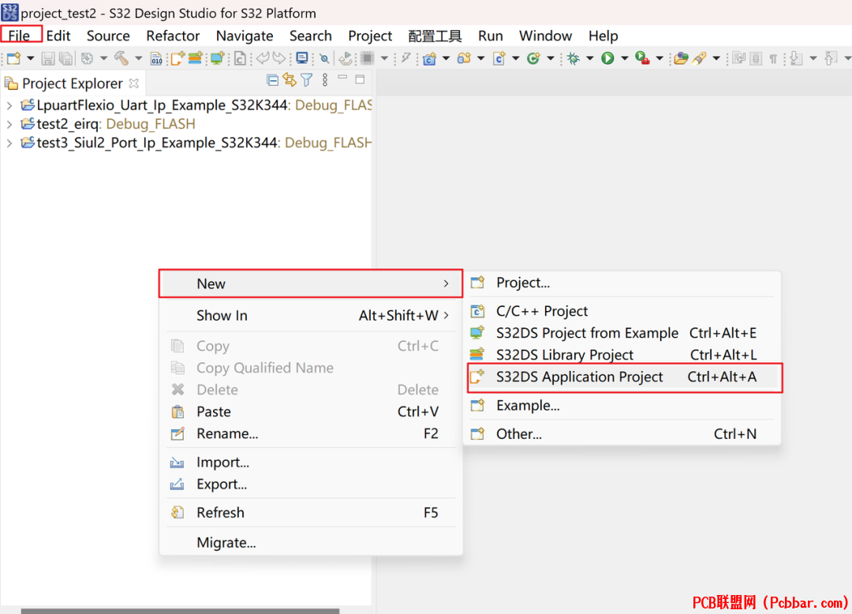Select Export... in the context menu
The height and width of the screenshot is (614, 852).
[x=311, y=484]
